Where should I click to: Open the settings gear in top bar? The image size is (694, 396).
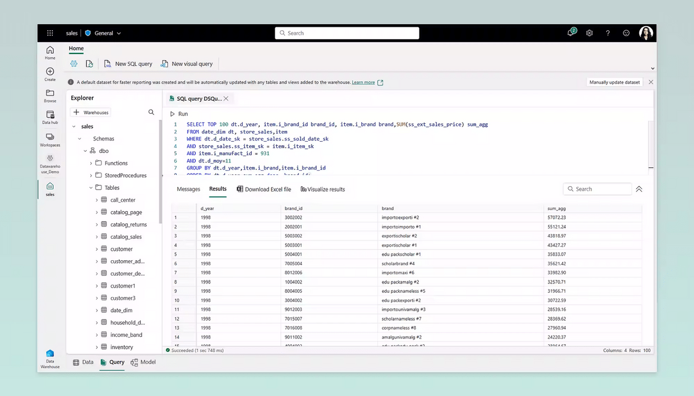[589, 33]
